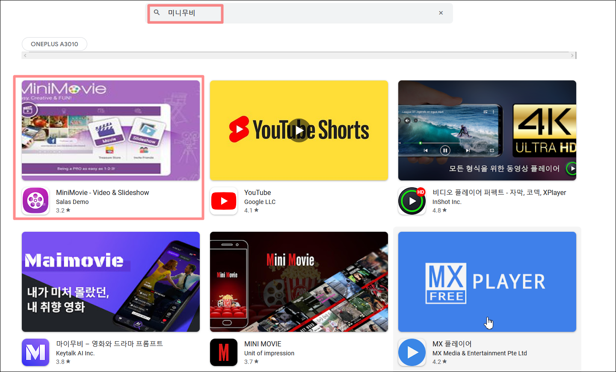Open 마이무비 – 영화와 드라마 프롬프트 title
The width and height of the screenshot is (616, 372).
click(110, 344)
